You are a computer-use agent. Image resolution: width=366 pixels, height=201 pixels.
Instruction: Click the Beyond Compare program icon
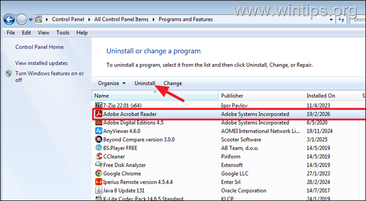pyautogui.click(x=99, y=140)
